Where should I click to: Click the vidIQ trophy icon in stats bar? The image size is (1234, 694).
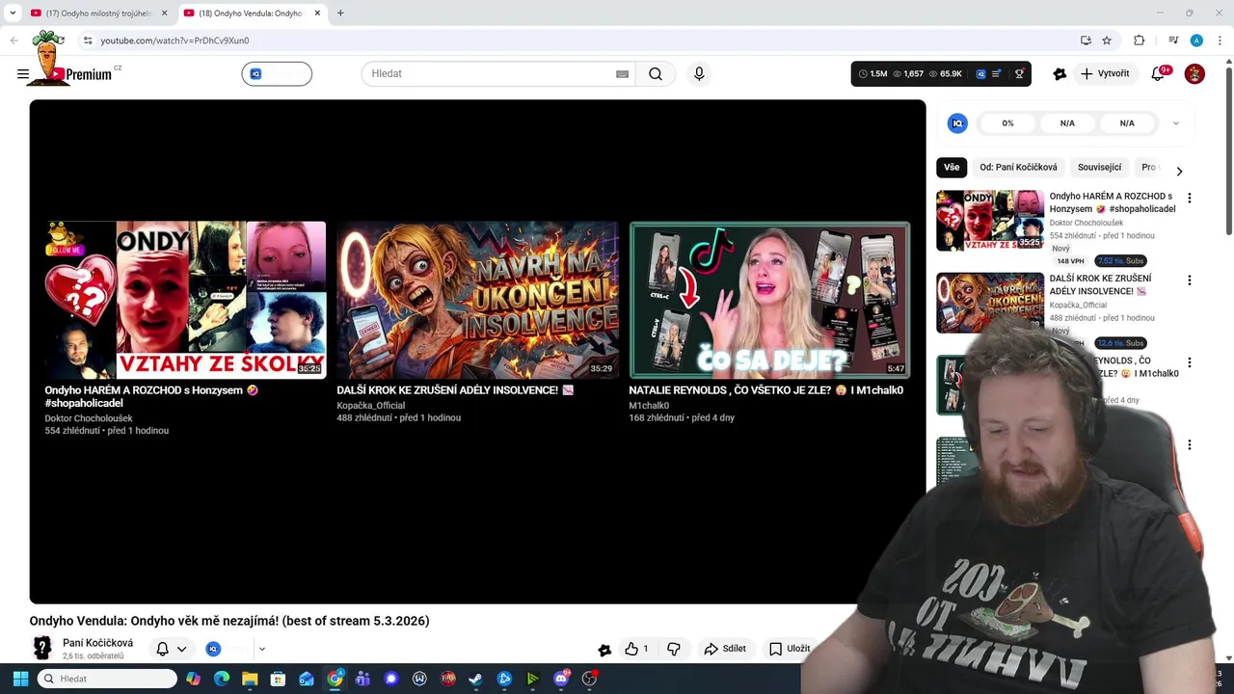tap(1019, 74)
